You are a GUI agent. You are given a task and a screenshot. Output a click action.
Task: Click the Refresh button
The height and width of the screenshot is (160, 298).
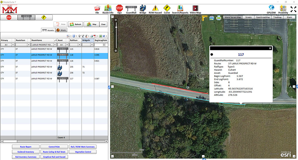[x=75, y=24]
